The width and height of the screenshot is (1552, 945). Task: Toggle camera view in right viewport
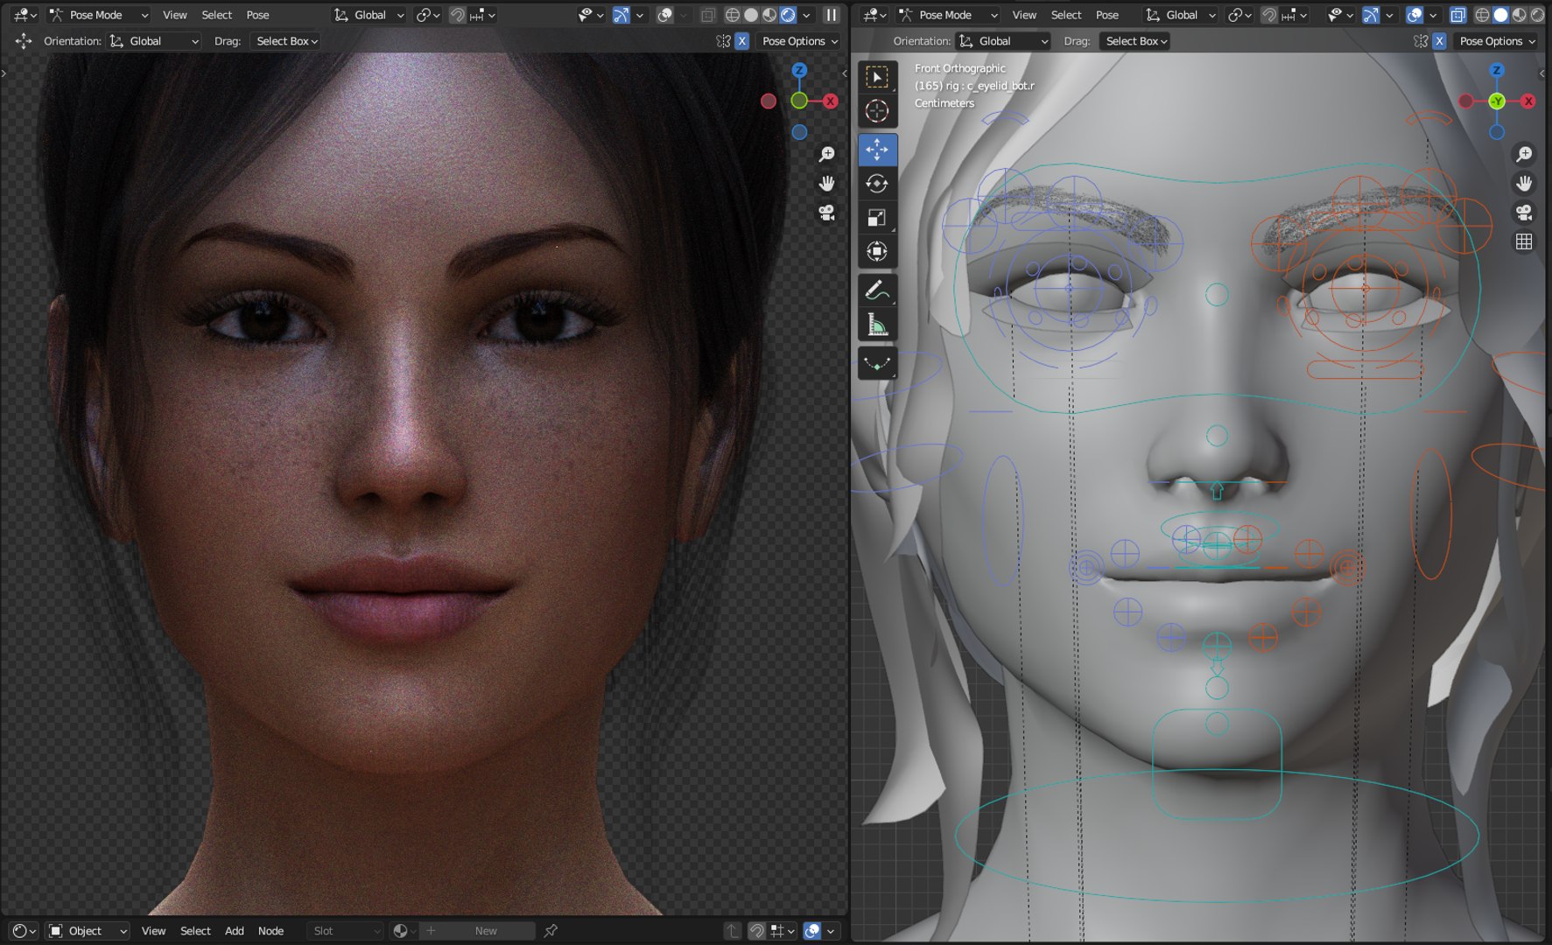[x=1524, y=213]
